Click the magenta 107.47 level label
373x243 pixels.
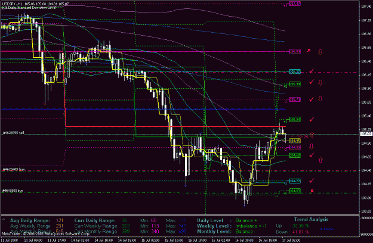(295, 4)
